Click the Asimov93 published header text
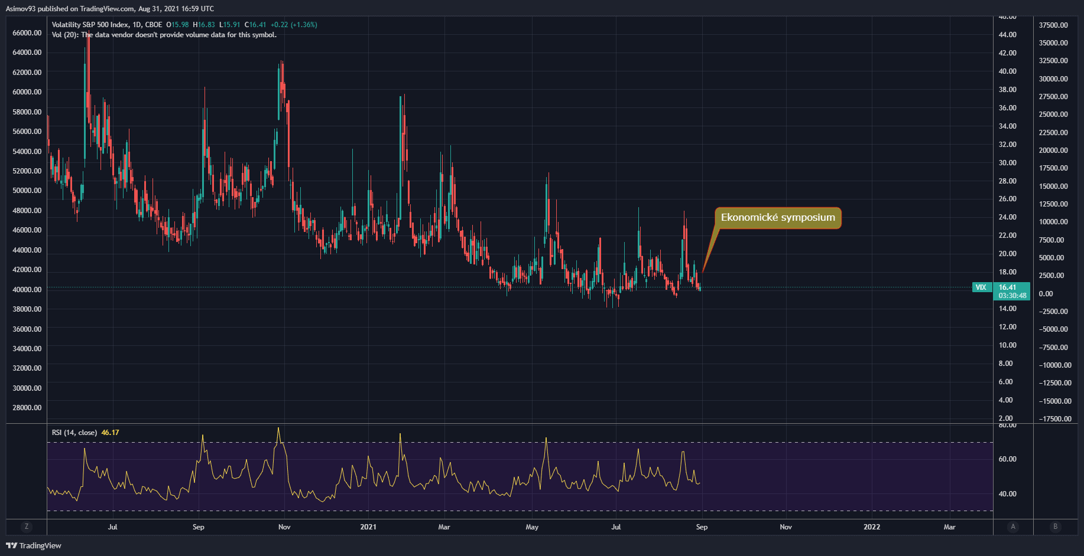 (x=109, y=9)
